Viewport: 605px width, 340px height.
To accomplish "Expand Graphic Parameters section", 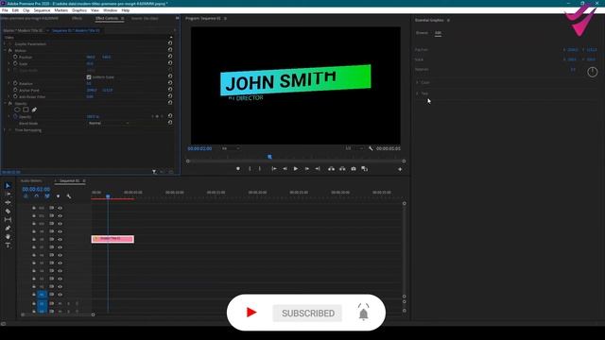I will [x=5, y=44].
